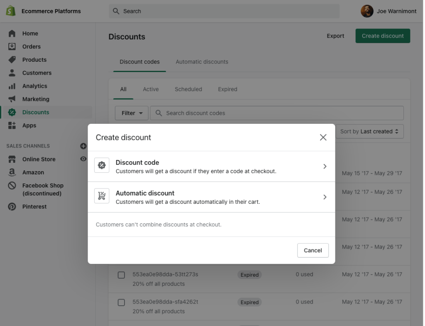Check the 553ea0e98dda-53tt273s discount checkbox
The image size is (425, 326).
(x=121, y=275)
